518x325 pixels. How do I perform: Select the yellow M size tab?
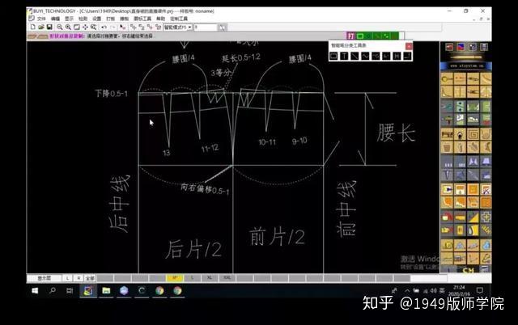[175, 278]
